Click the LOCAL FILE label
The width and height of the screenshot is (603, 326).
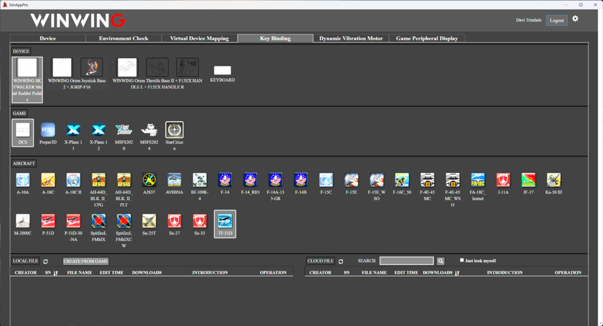click(x=25, y=261)
